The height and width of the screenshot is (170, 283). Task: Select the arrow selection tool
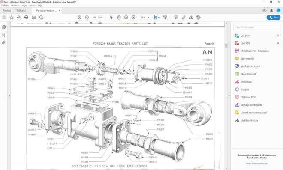(111, 18)
